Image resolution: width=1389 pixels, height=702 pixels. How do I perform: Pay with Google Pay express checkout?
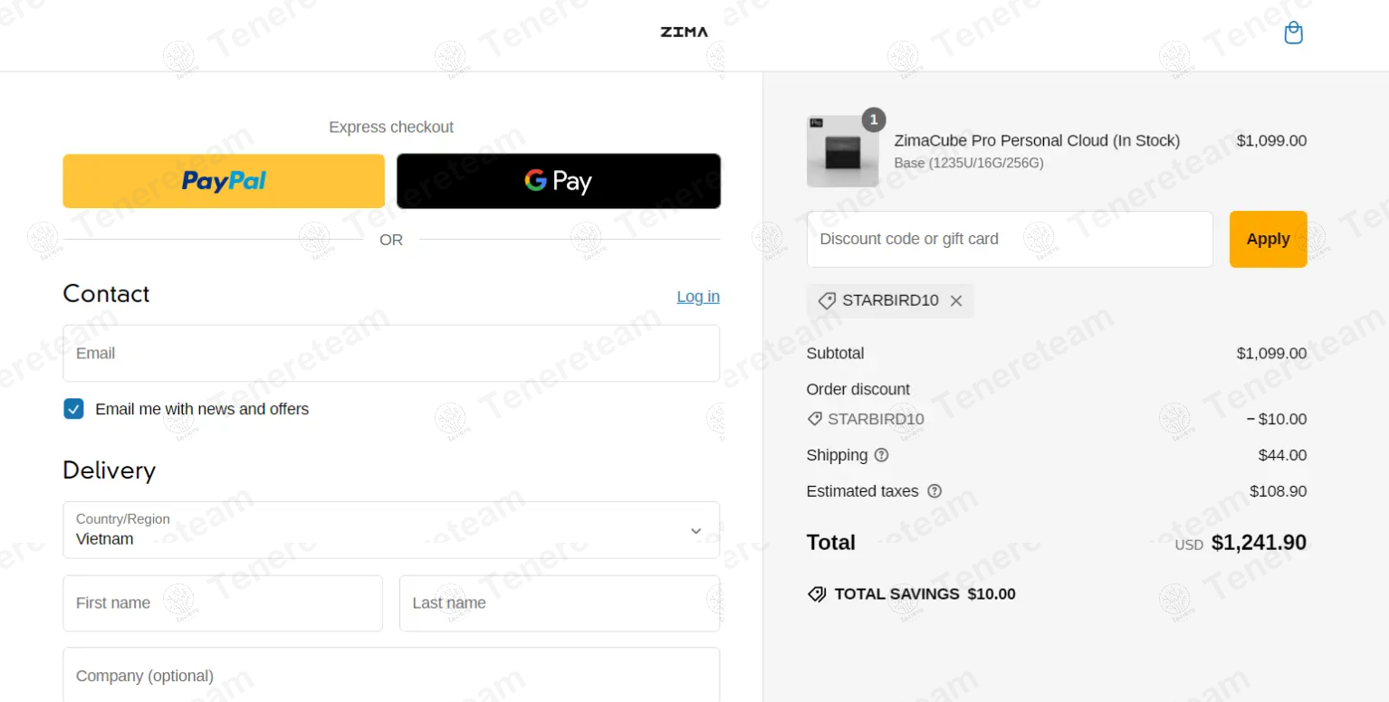click(559, 181)
